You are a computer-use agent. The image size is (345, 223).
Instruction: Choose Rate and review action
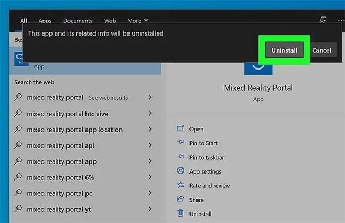210,186
